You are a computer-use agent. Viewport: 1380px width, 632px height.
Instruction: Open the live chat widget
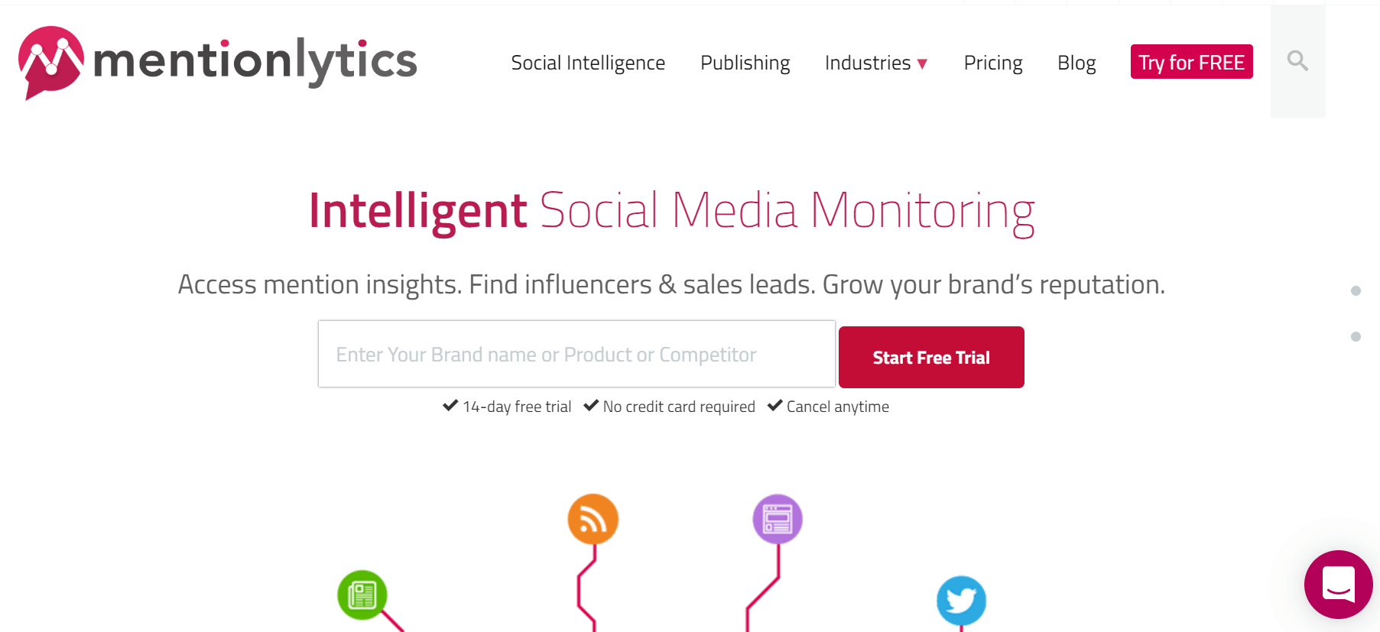[x=1338, y=585]
